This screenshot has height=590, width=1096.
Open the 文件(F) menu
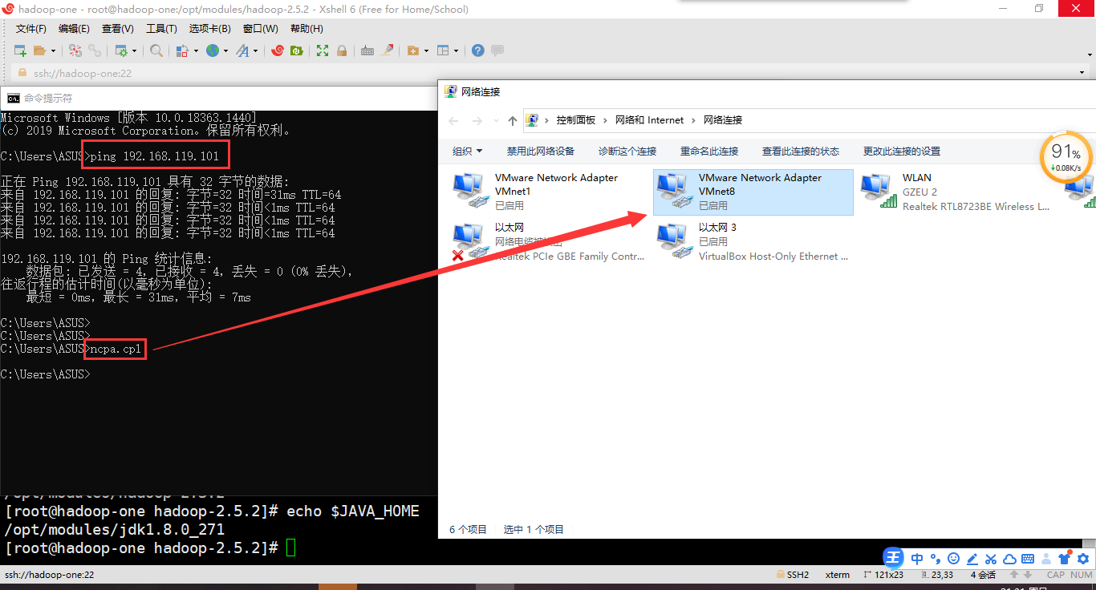tap(31, 29)
